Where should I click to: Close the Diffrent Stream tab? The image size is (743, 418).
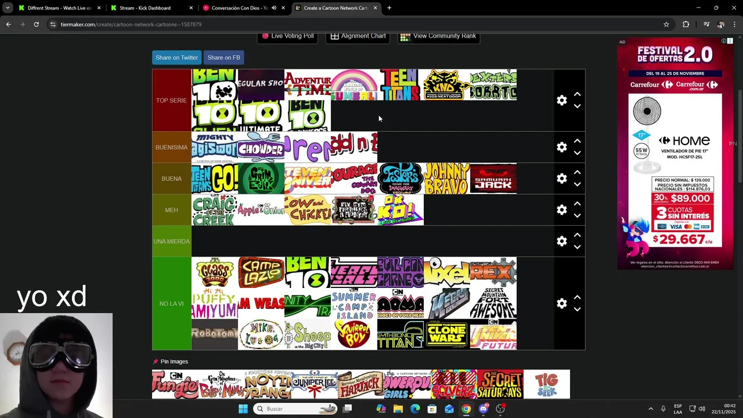[99, 8]
